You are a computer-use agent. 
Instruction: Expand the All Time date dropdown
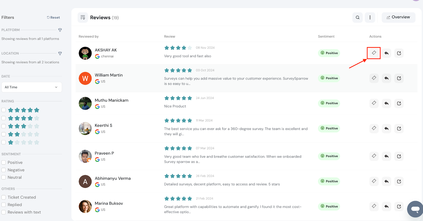31,87
